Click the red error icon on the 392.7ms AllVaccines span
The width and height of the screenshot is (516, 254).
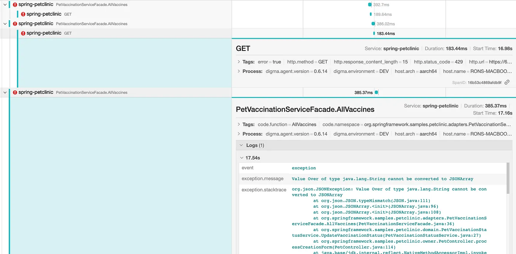tap(15, 5)
